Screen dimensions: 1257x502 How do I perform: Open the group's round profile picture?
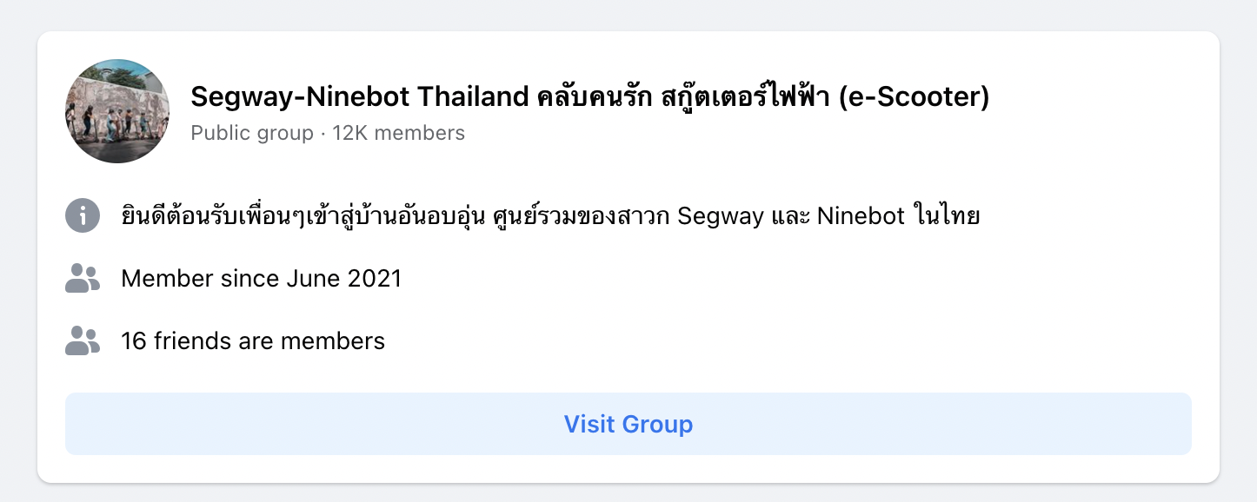tap(117, 111)
